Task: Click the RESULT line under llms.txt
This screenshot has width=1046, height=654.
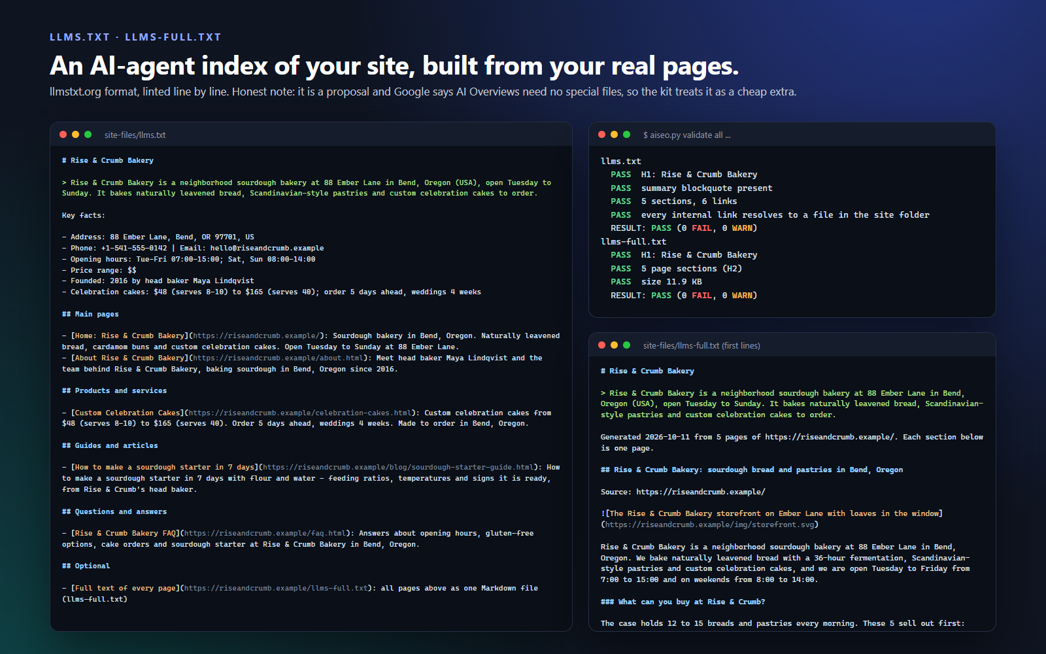Action: point(684,228)
